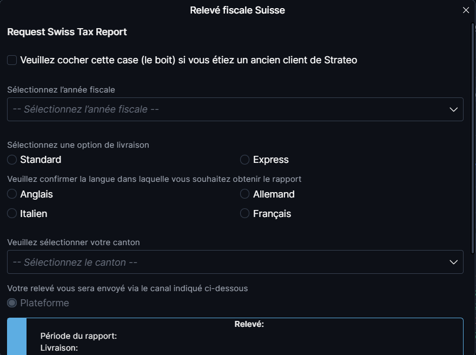Select Standard delivery option
The width and height of the screenshot is (476, 355).
pos(12,160)
